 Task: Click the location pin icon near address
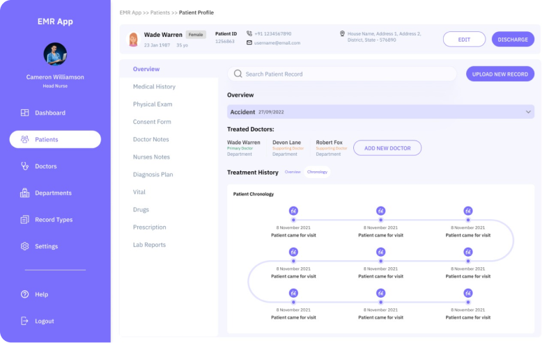click(342, 33)
